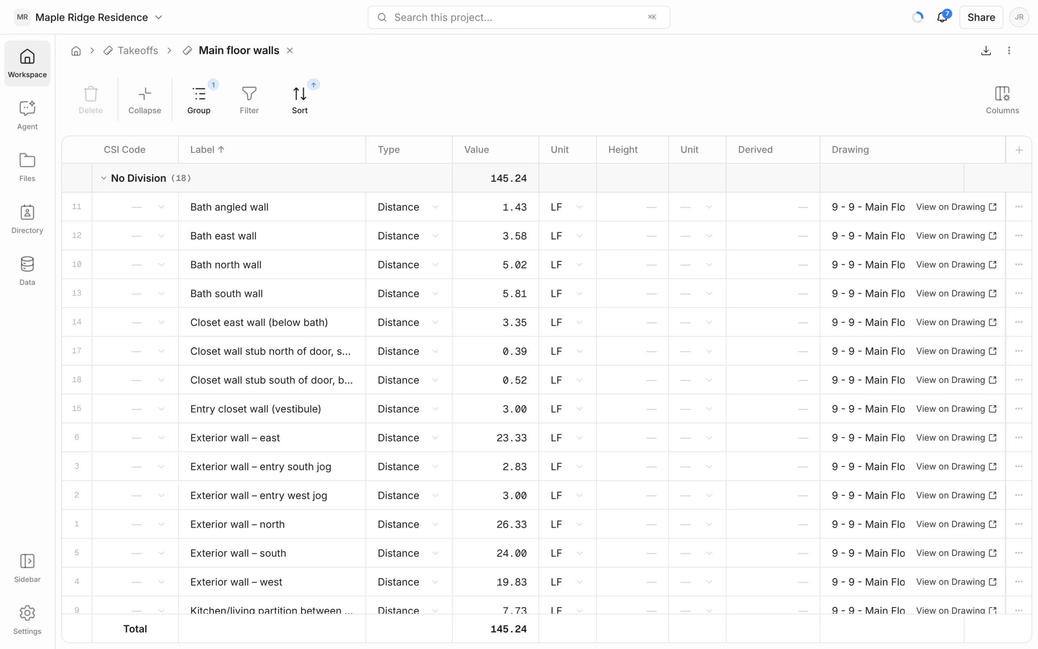Open the Directory section
This screenshot has width=1038, height=649.
(x=27, y=219)
